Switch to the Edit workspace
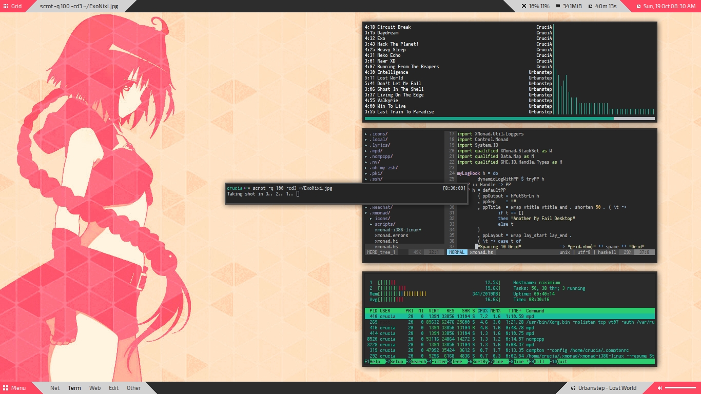701x394 pixels. pos(113,388)
